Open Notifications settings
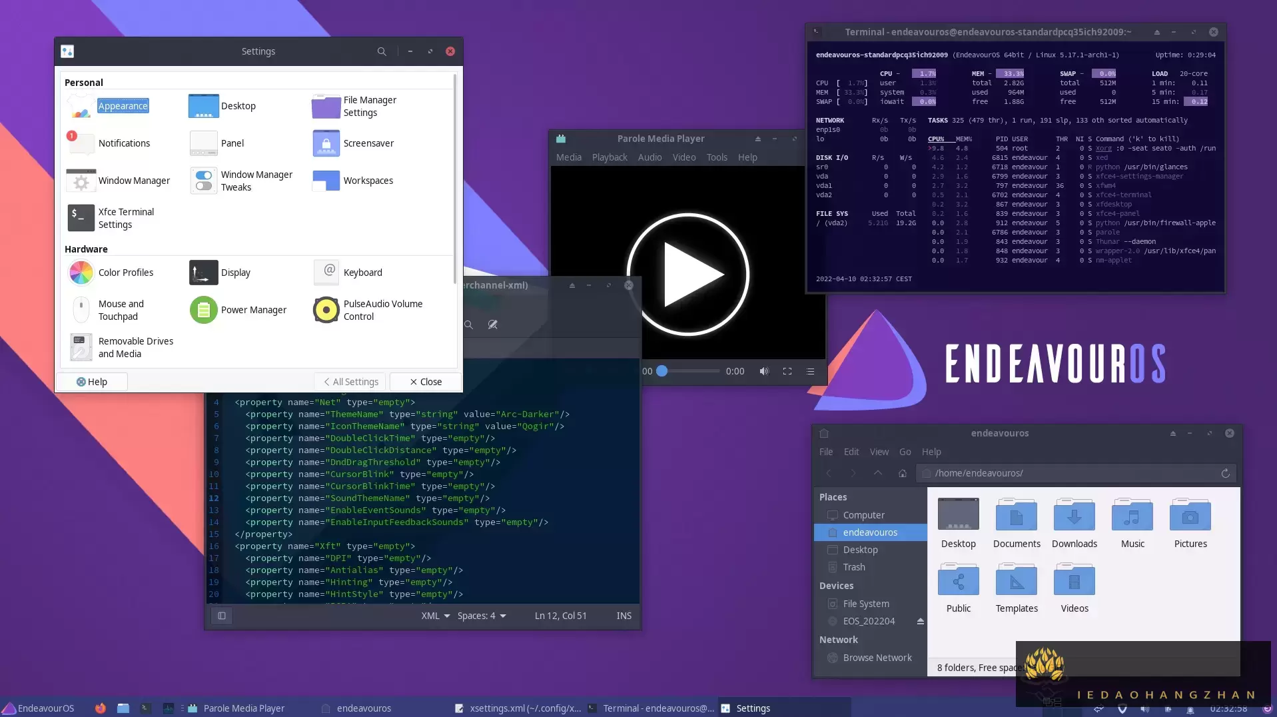The width and height of the screenshot is (1277, 717). point(109,143)
